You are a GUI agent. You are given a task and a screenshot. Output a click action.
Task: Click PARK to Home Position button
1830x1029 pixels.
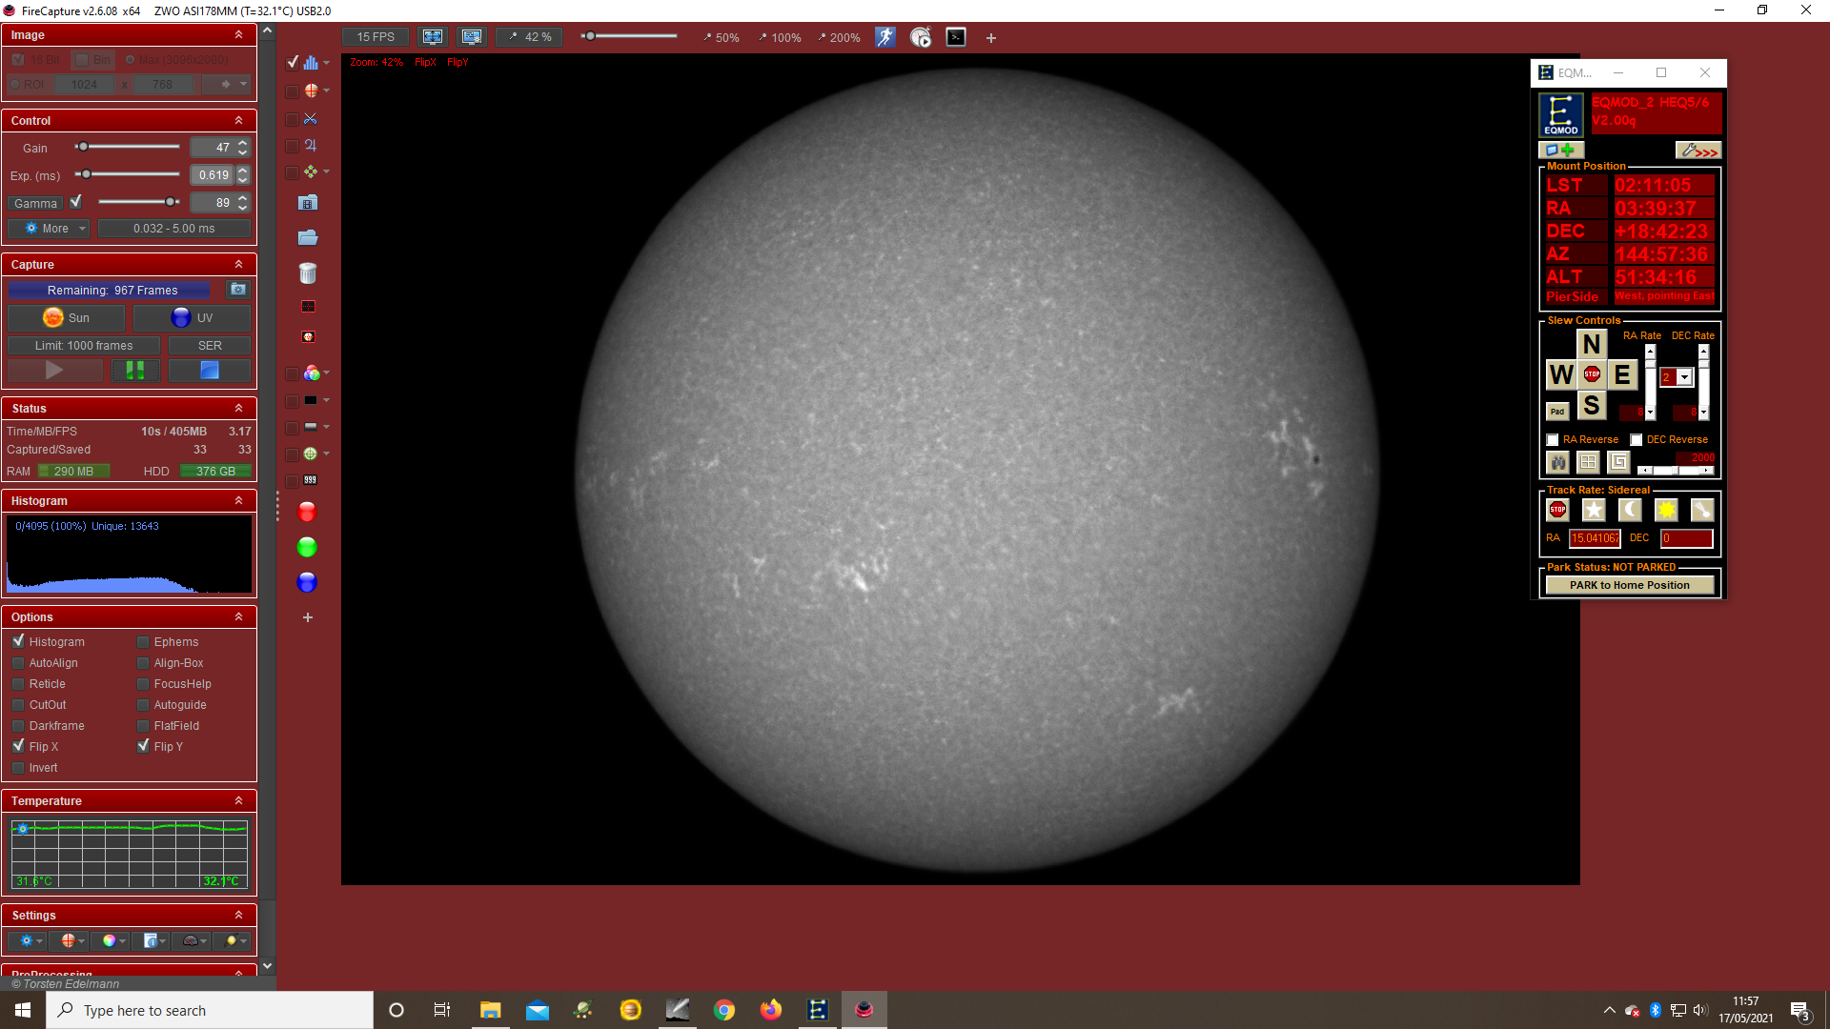(1630, 585)
